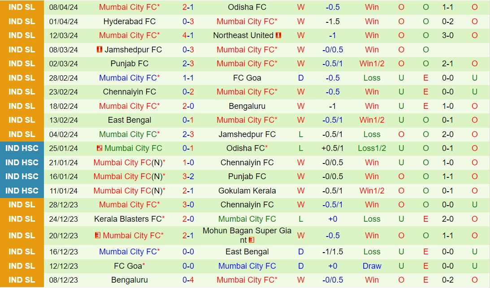Screen dimensions: 490x288
Task: Click East Bengal in the 13/02/24 row
Action: [129, 120]
